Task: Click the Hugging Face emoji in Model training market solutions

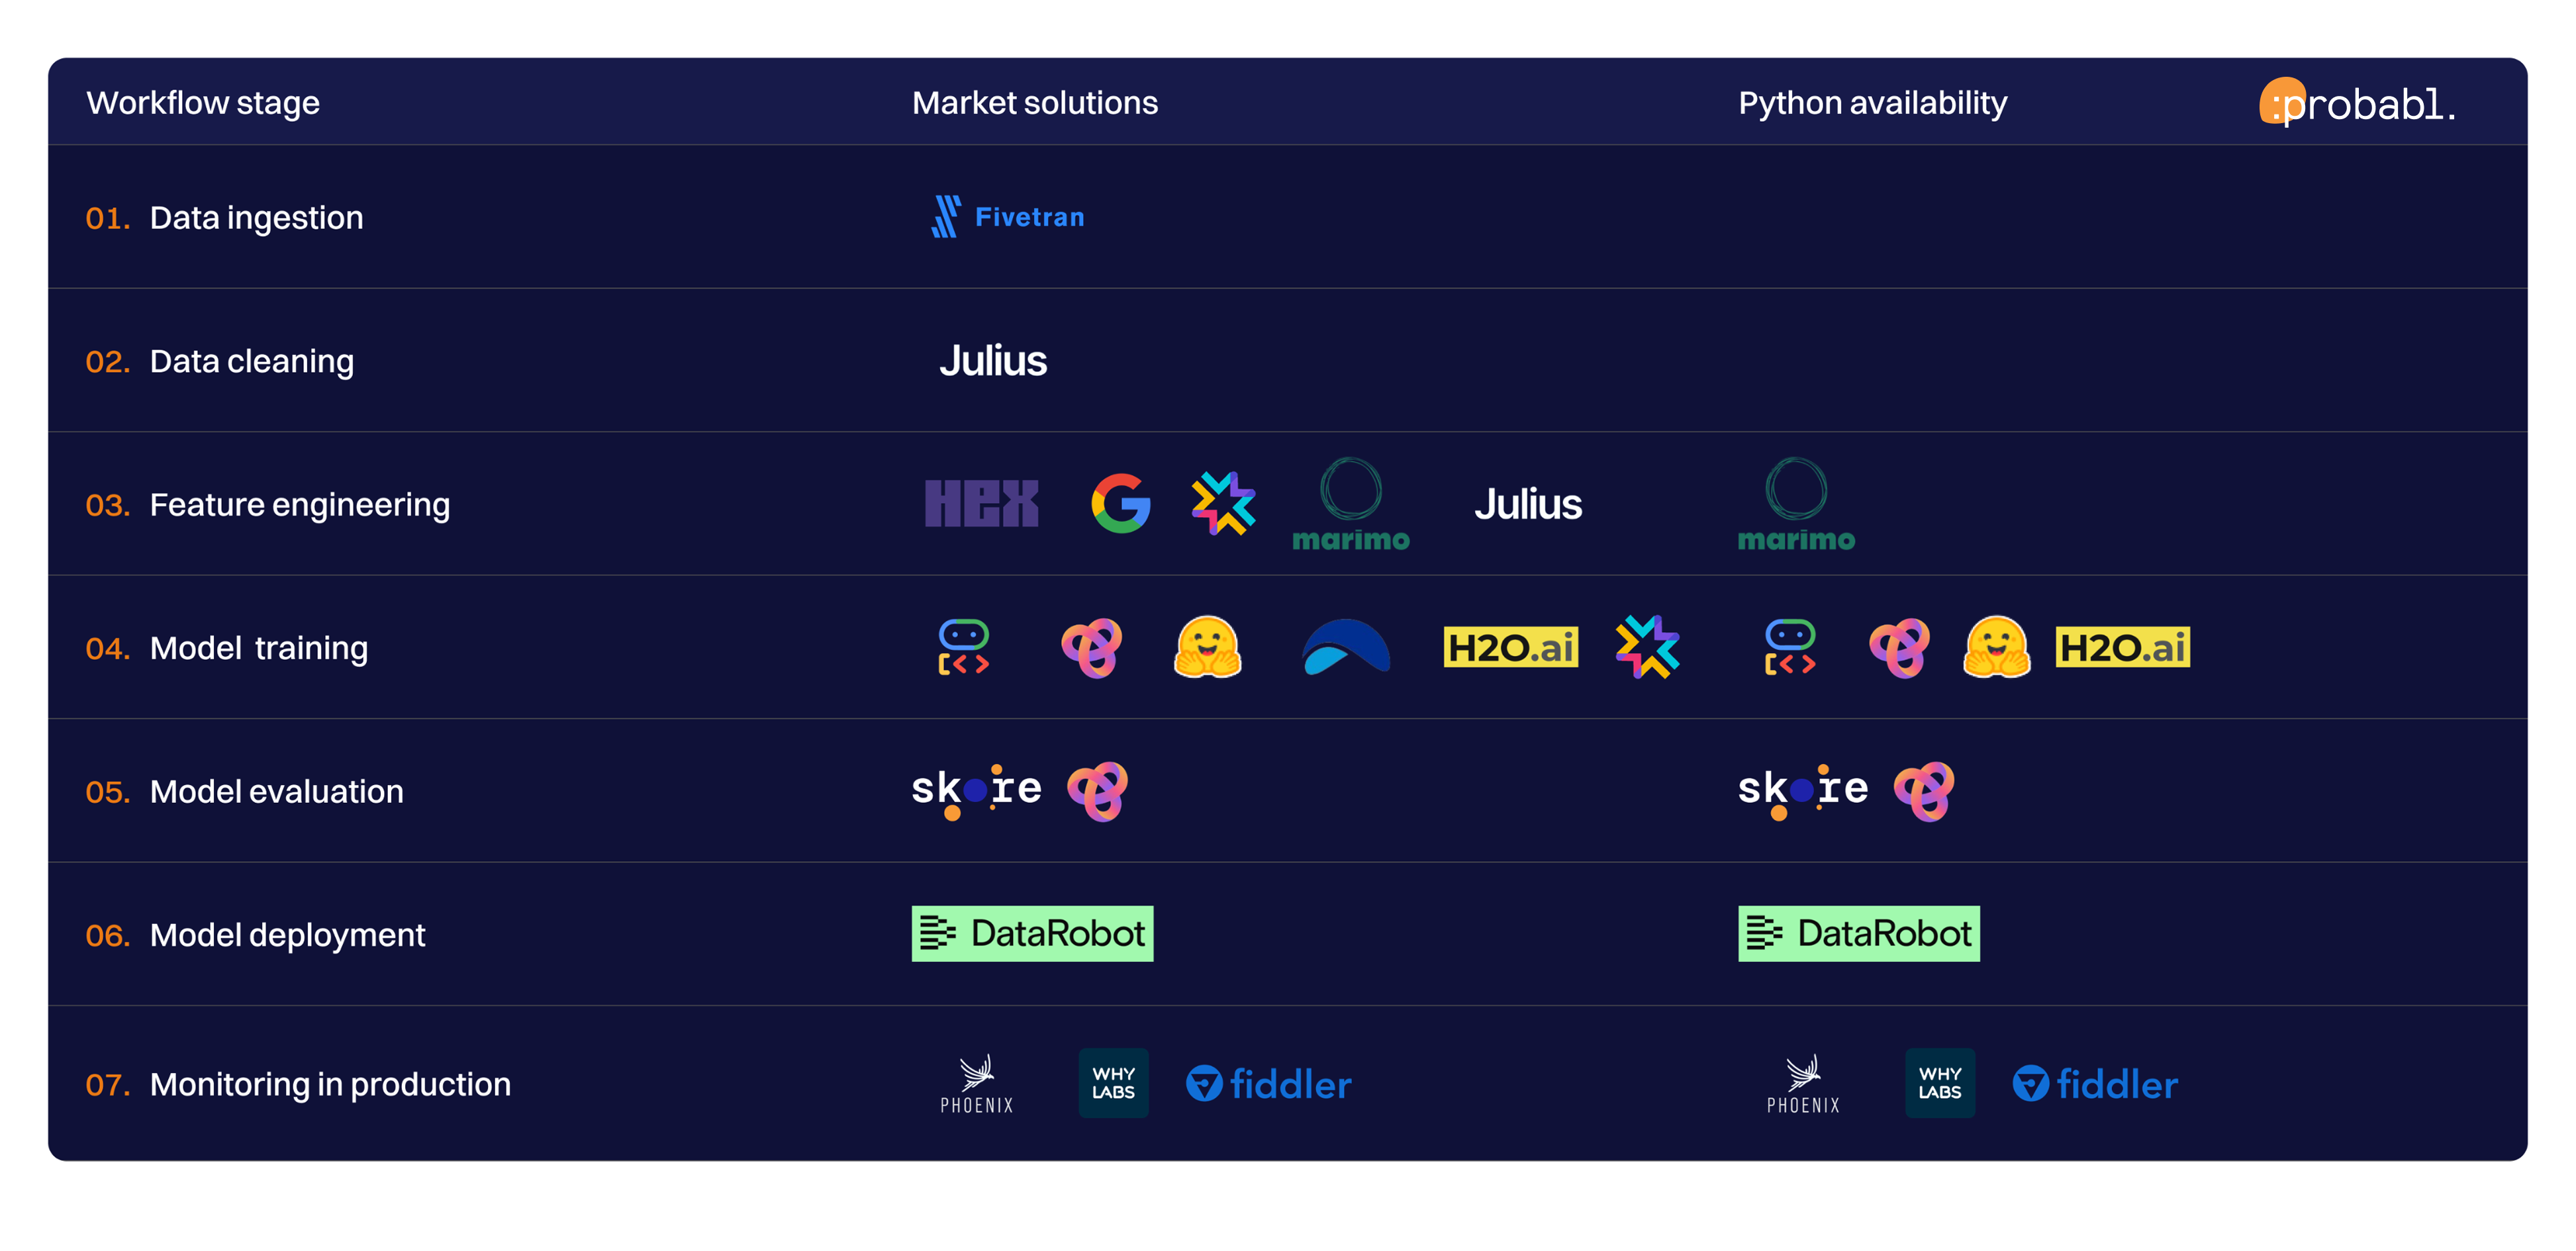Action: tap(1208, 647)
